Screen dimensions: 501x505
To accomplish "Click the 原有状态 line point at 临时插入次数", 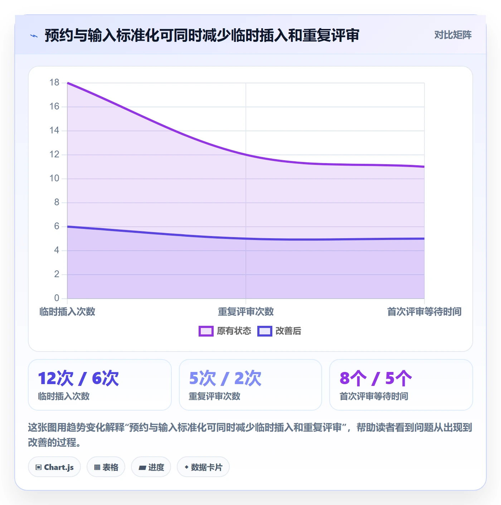I will (x=67, y=83).
